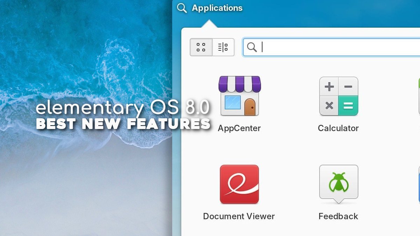Open the red Document Viewer icon

239,184
